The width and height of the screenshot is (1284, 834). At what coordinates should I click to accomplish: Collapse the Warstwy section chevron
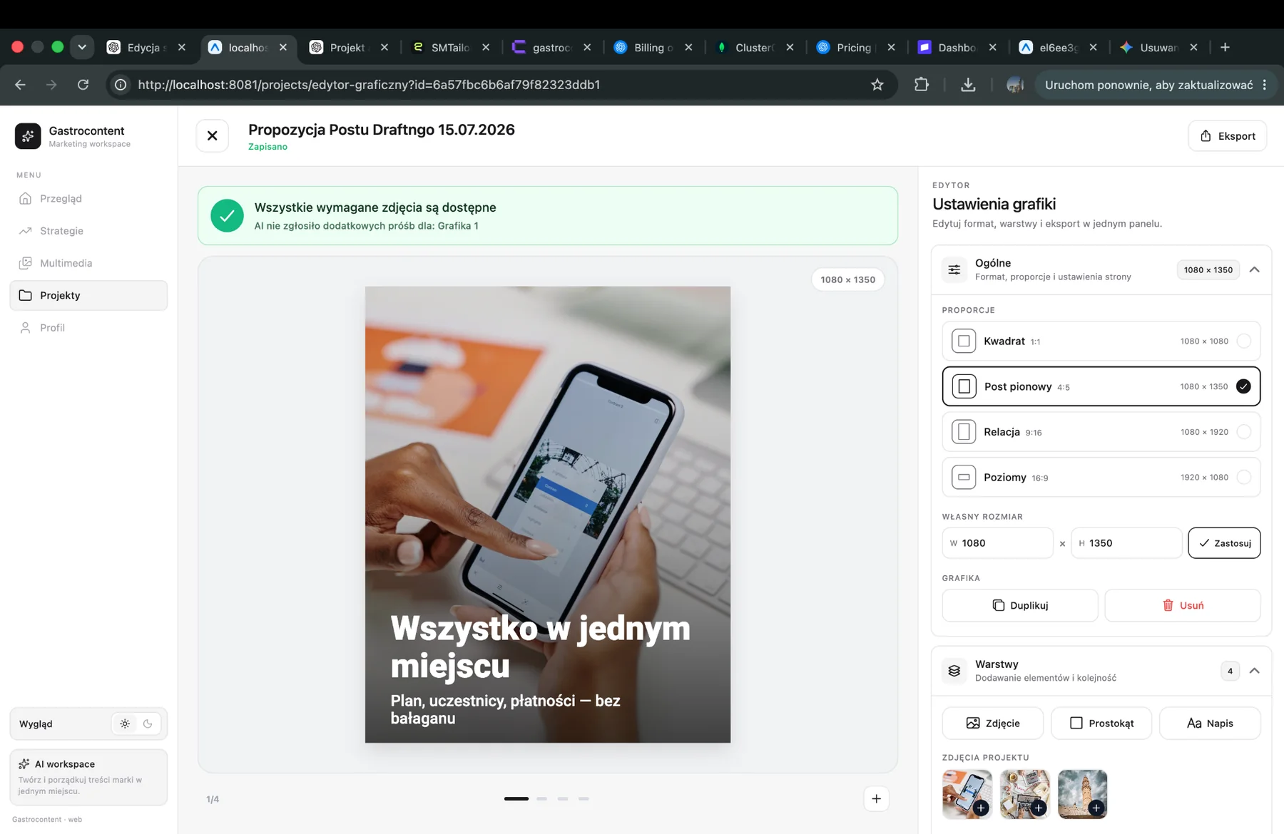click(x=1254, y=671)
